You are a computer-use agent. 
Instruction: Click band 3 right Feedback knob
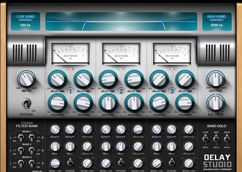[x=185, y=103]
